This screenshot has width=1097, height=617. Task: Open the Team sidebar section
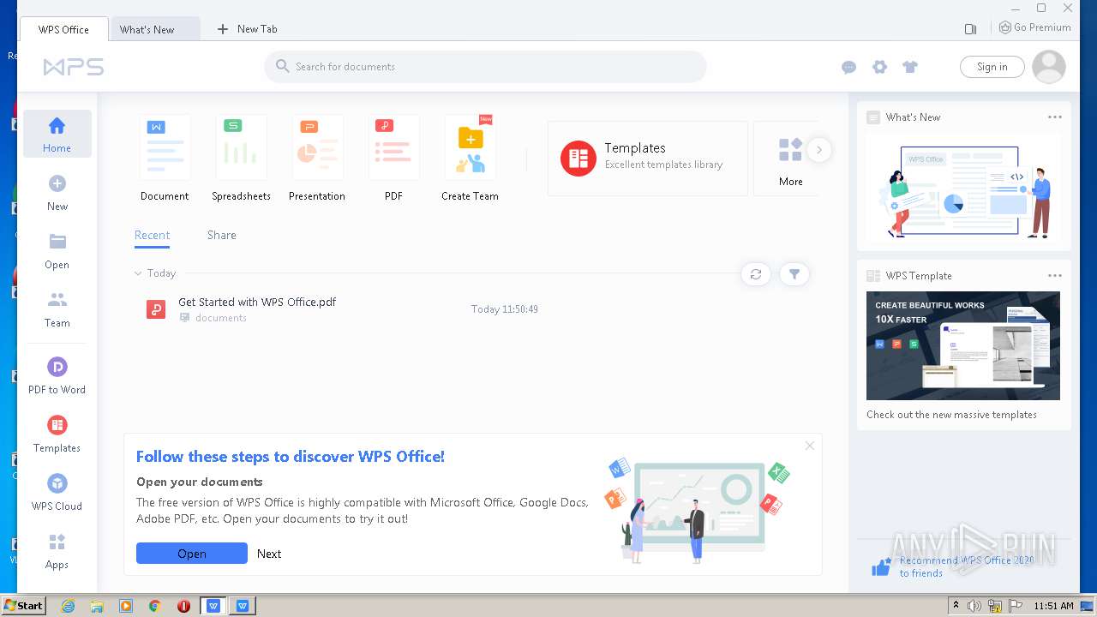[x=57, y=309]
